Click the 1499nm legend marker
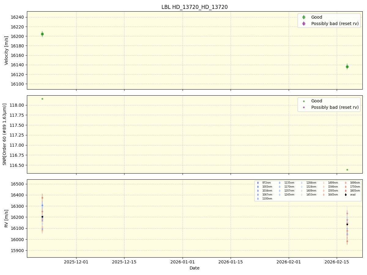This screenshot has width=367, height=275. [324, 183]
